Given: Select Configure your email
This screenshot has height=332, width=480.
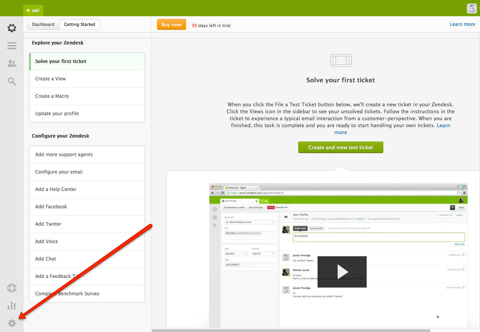Looking at the screenshot, I should pos(87,172).
